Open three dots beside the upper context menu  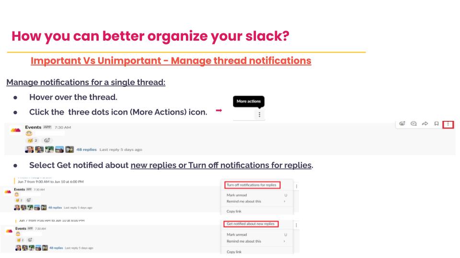click(297, 186)
